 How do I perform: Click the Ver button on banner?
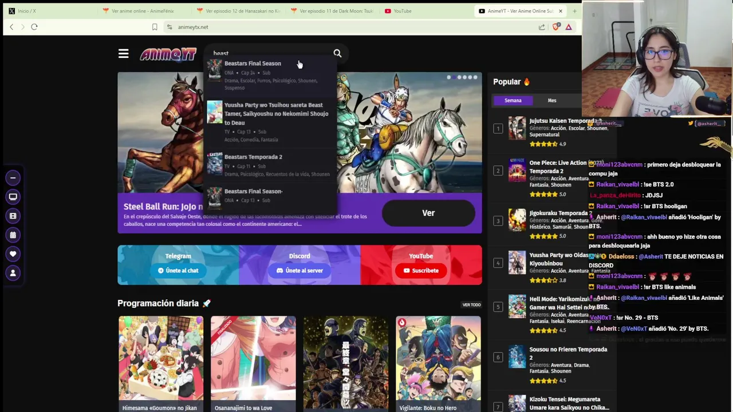point(428,213)
